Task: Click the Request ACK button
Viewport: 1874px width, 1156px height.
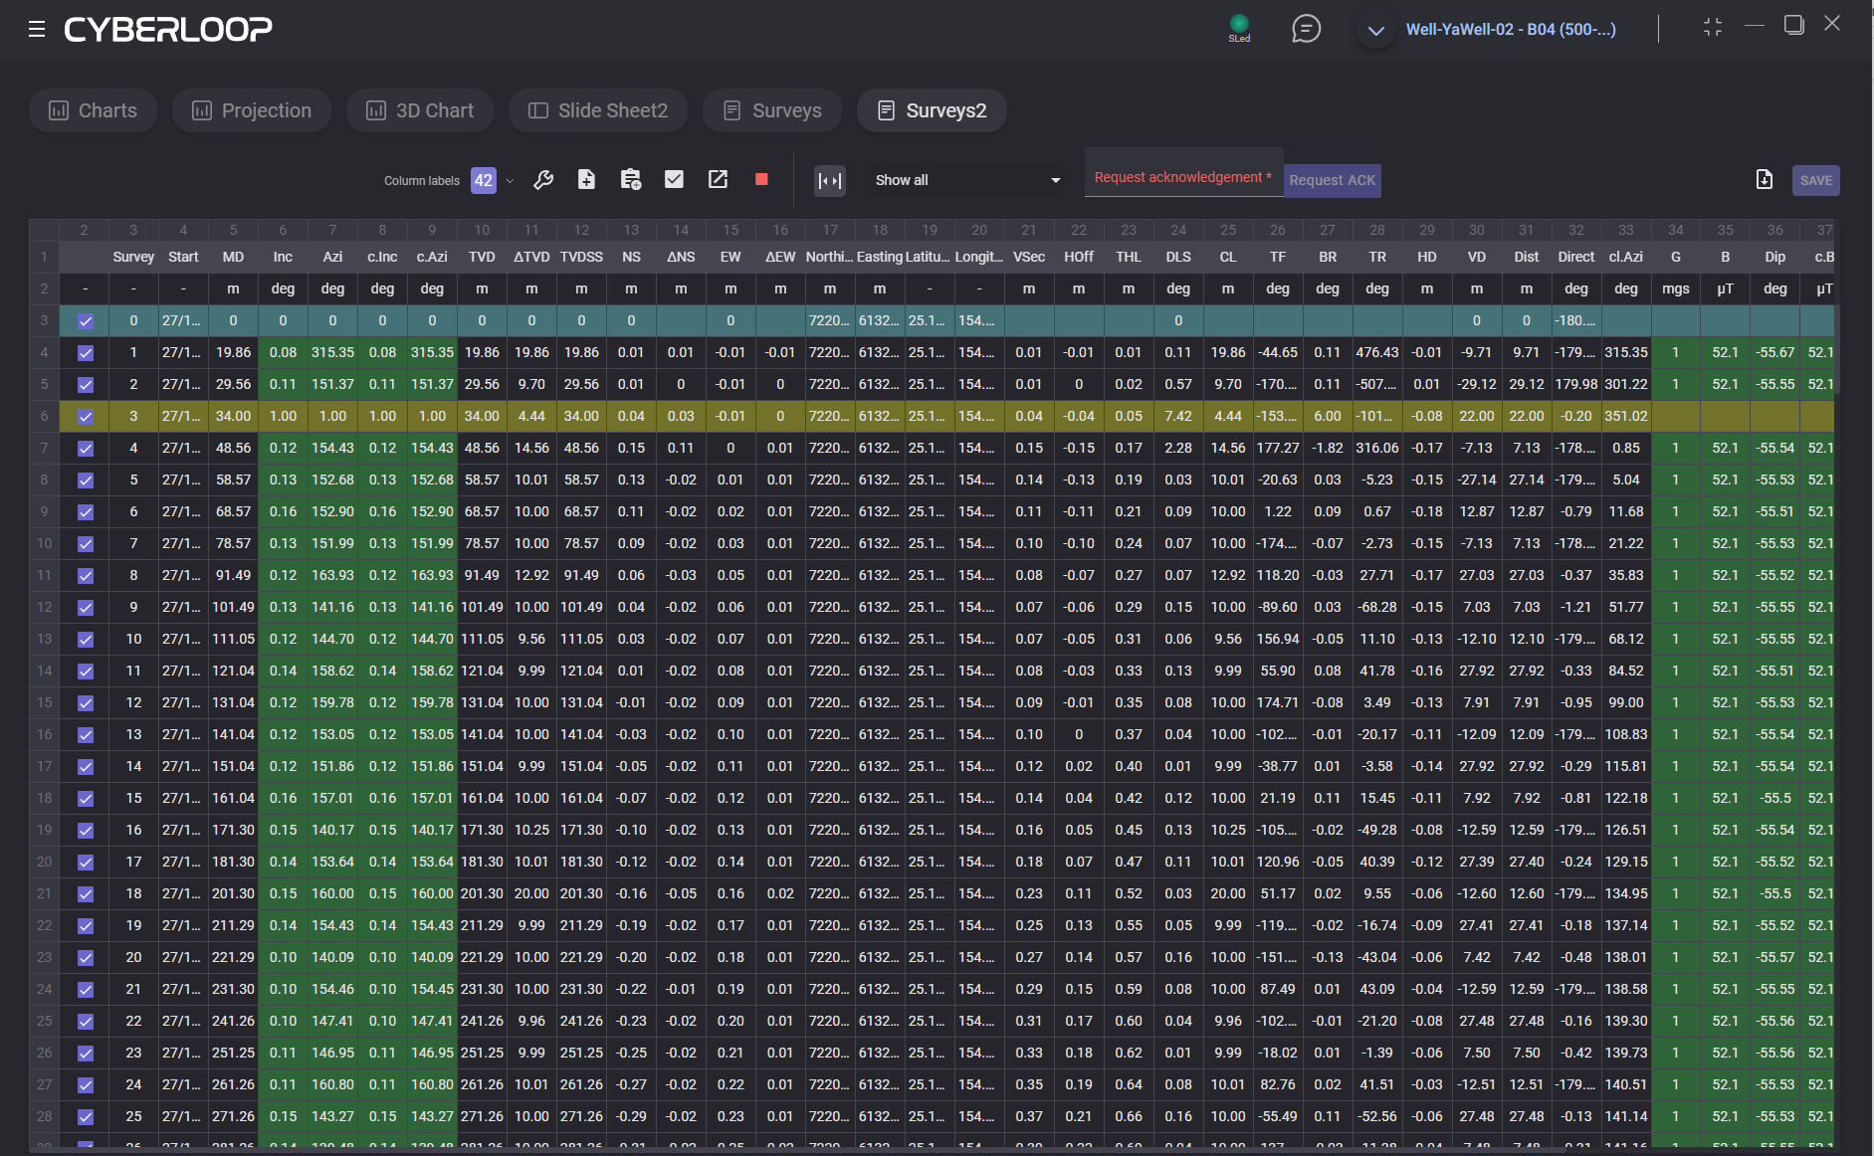Action: point(1332,180)
